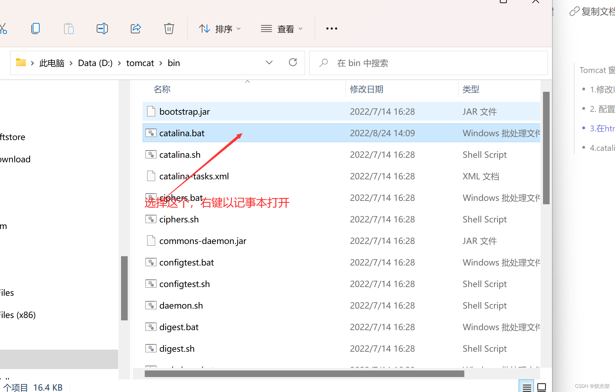Click the 在 bin 中搜索 search box

(x=429, y=63)
